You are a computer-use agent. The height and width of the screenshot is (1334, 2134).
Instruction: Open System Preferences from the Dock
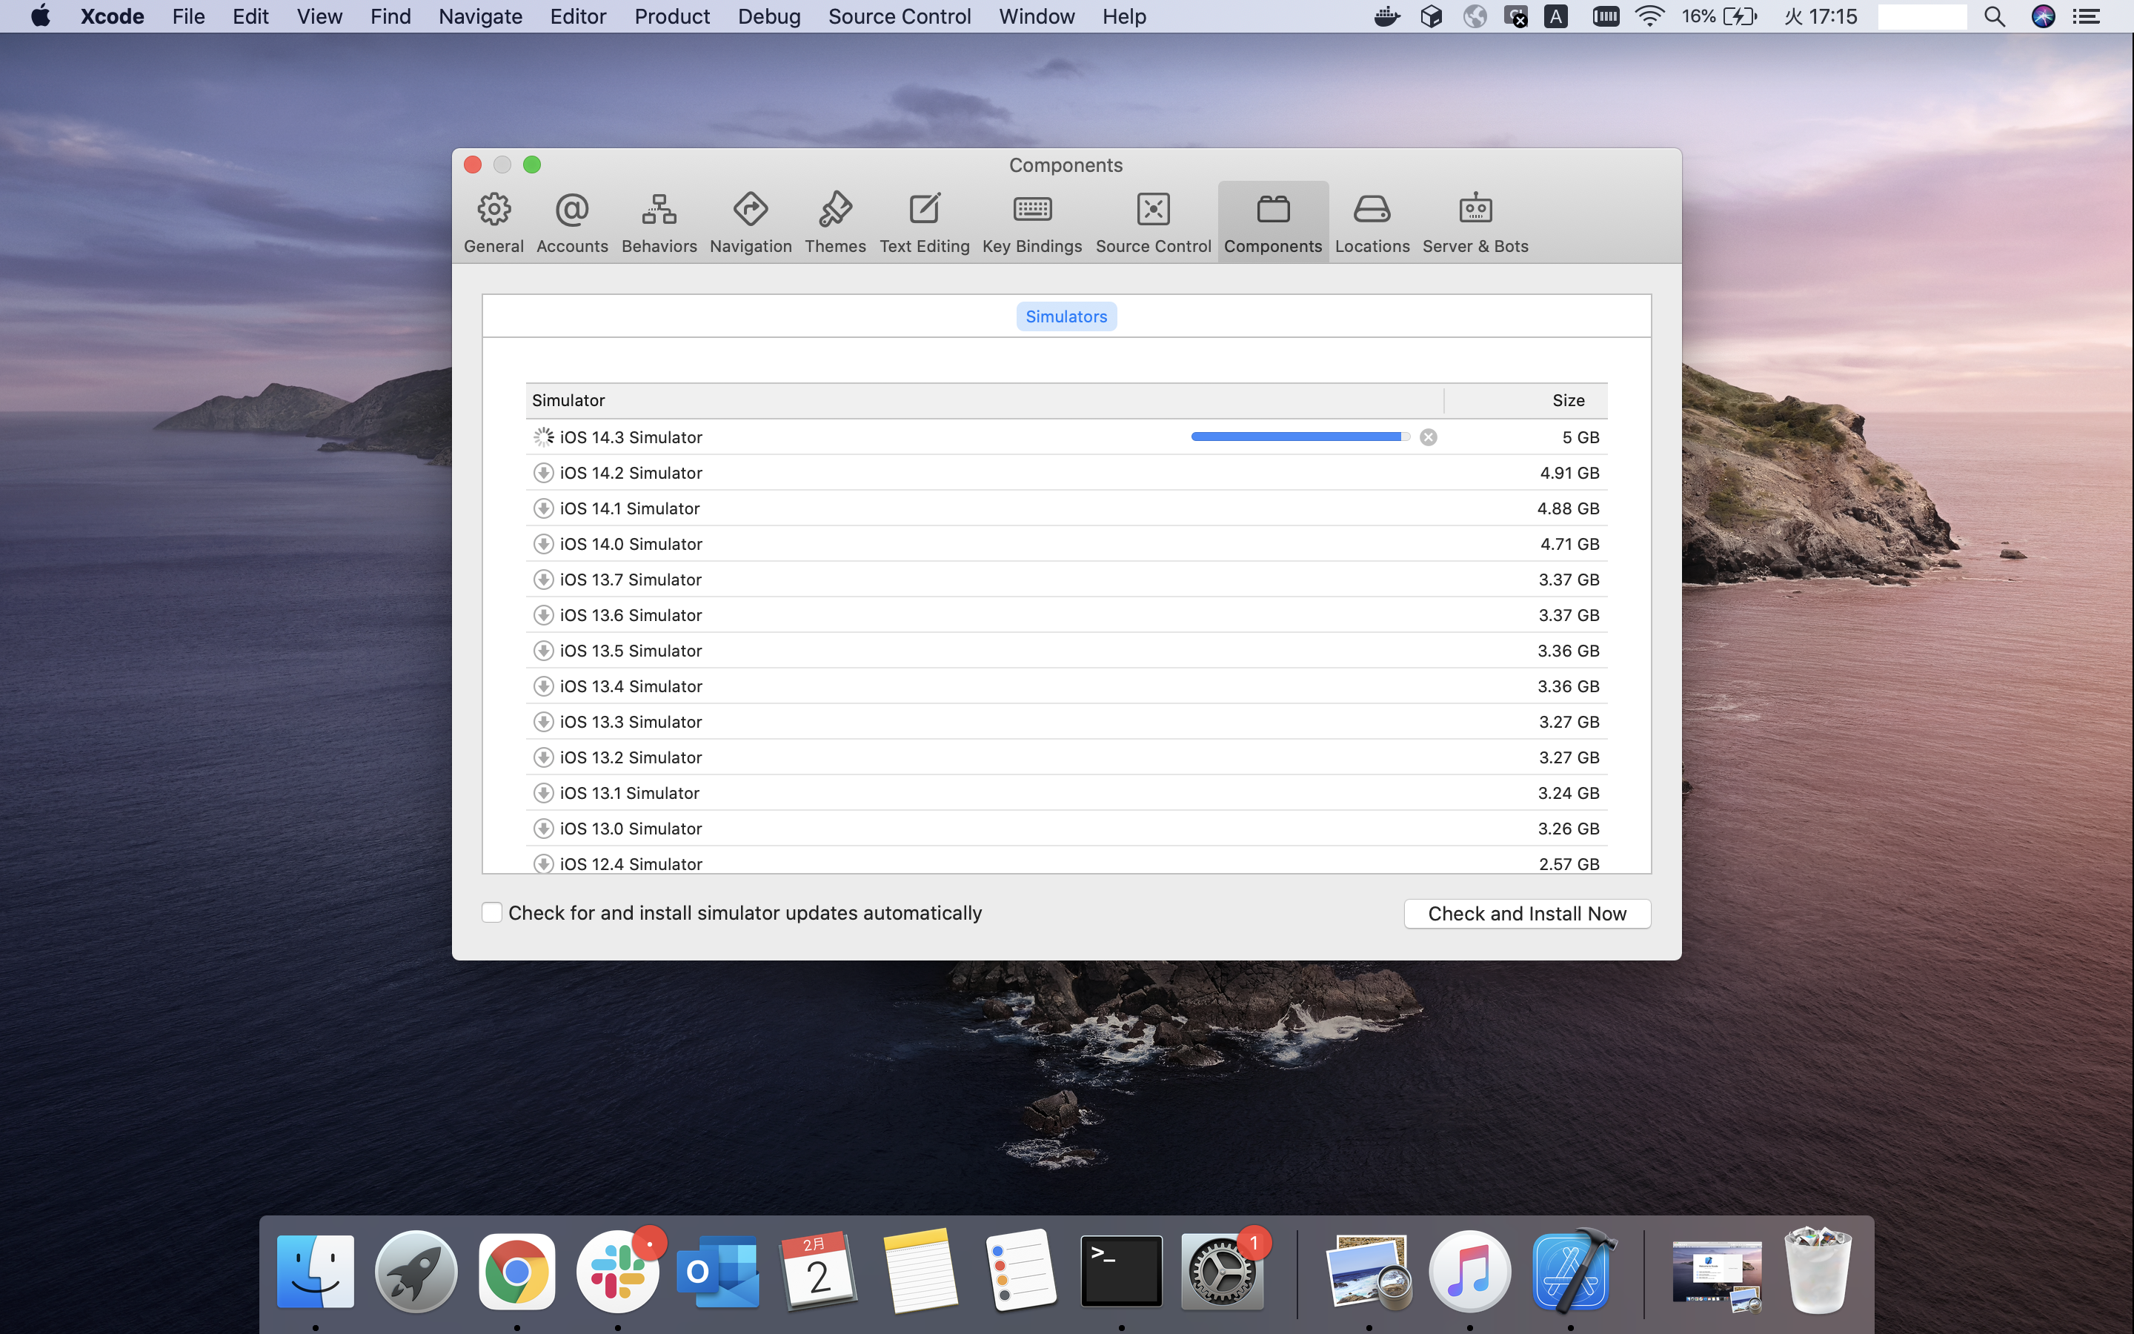pos(1222,1270)
